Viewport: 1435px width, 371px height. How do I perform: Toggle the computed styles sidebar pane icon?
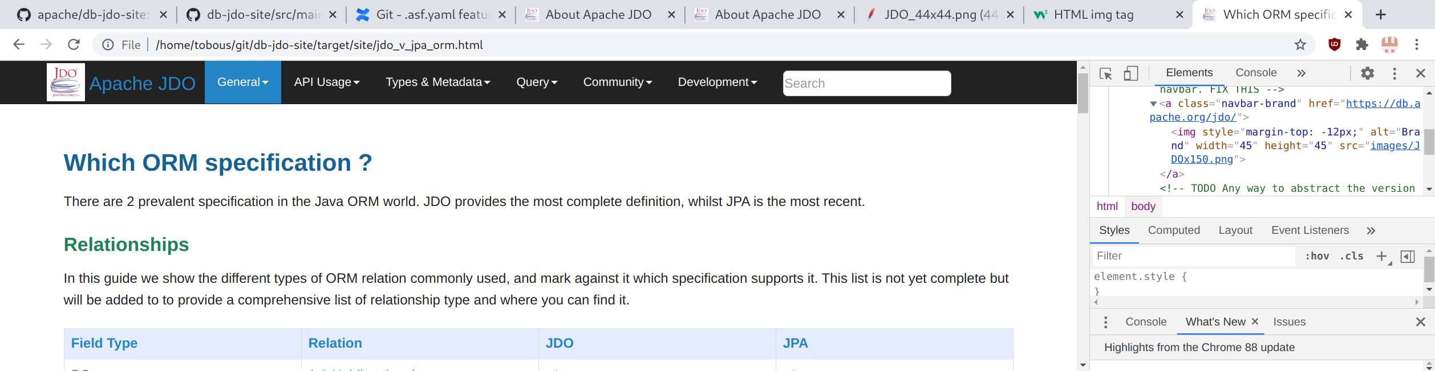point(1408,257)
